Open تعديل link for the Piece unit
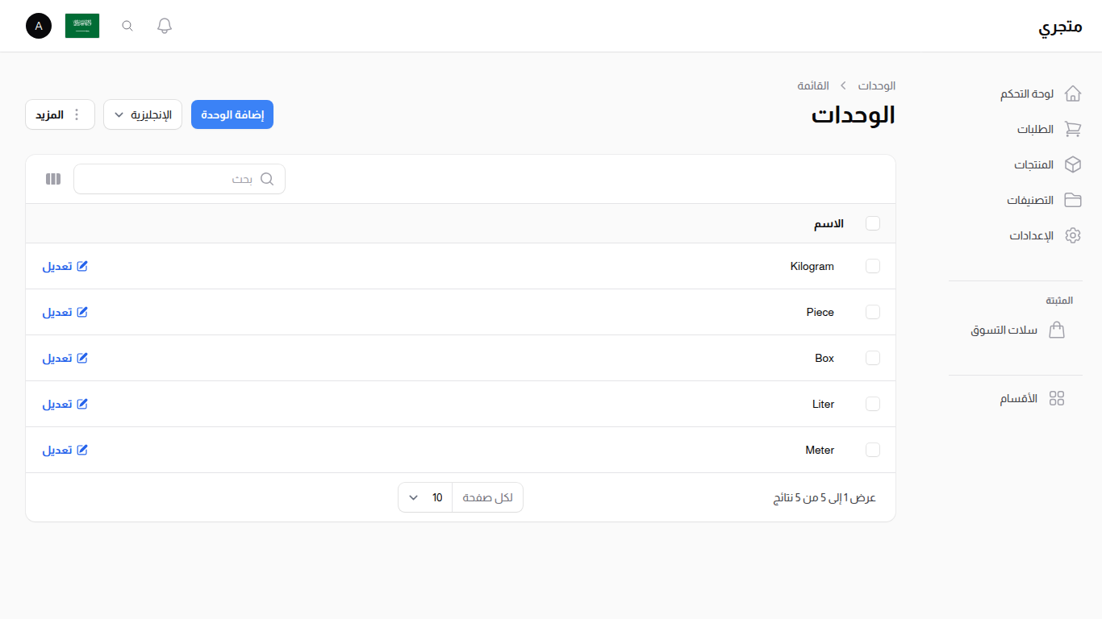 [65, 312]
